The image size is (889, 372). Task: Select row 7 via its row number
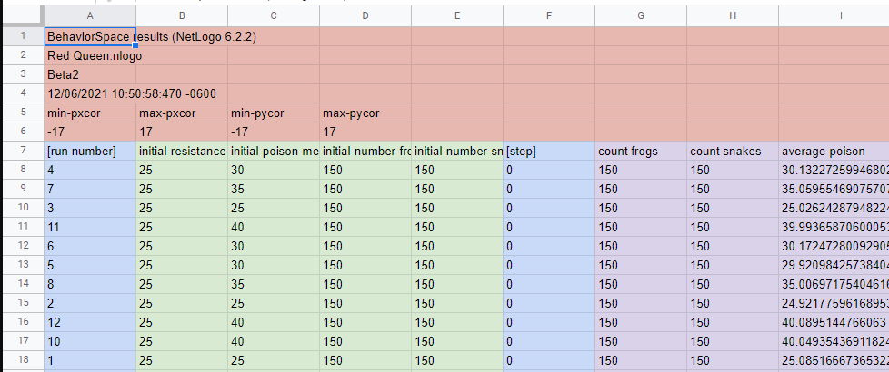[x=21, y=151]
